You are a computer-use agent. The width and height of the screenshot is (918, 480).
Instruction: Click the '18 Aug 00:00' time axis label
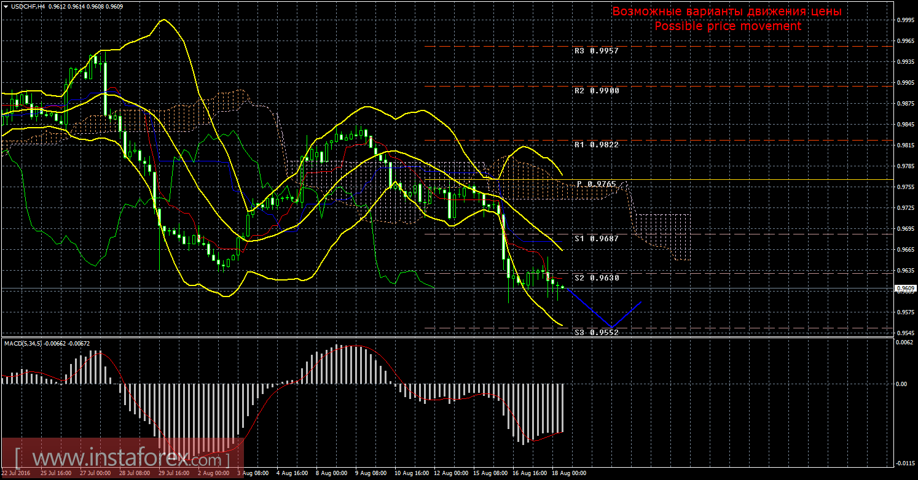point(569,473)
